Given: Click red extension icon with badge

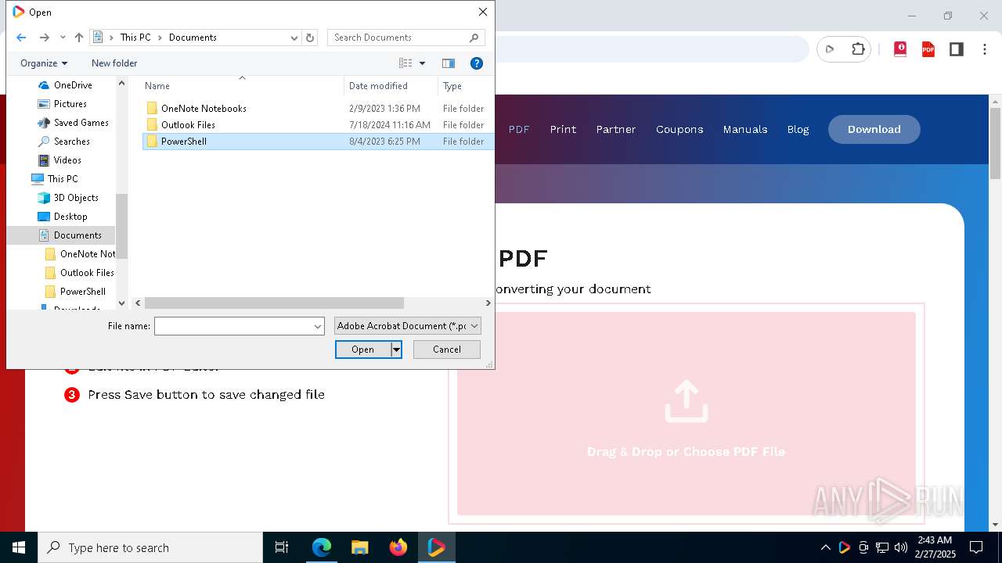Looking at the screenshot, I should (x=900, y=49).
